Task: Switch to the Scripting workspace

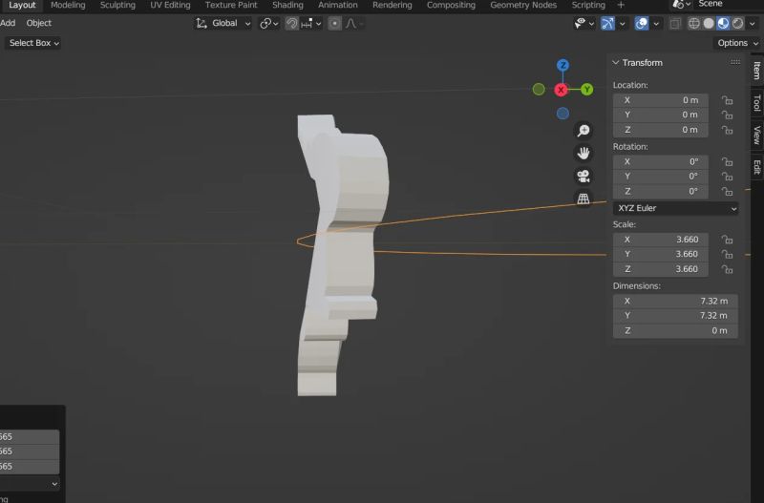Action: [x=588, y=6]
